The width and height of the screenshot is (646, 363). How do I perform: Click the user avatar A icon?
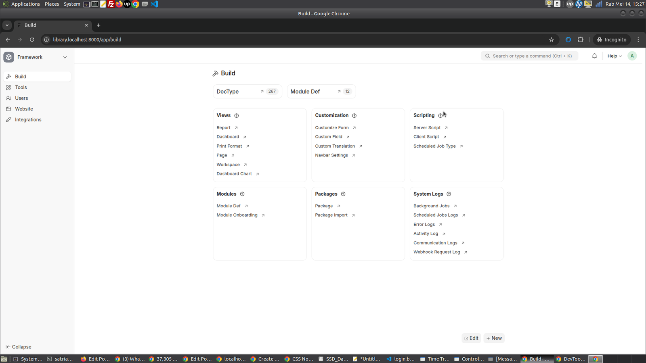[632, 56]
